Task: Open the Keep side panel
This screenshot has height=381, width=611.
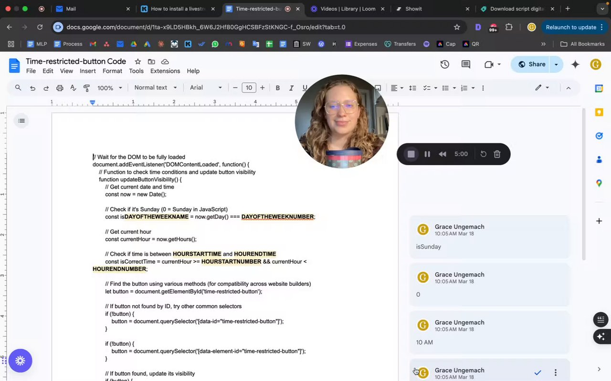Action: [599, 112]
